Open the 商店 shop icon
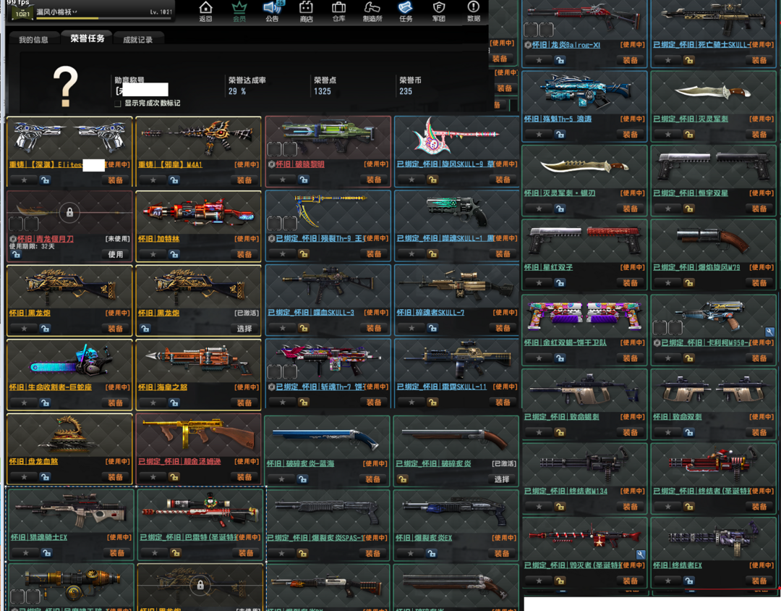Viewport: 781px width, 611px height. pos(306,10)
